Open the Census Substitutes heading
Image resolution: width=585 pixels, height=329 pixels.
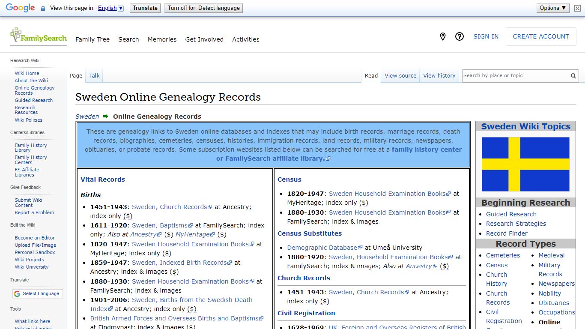pyautogui.click(x=310, y=233)
